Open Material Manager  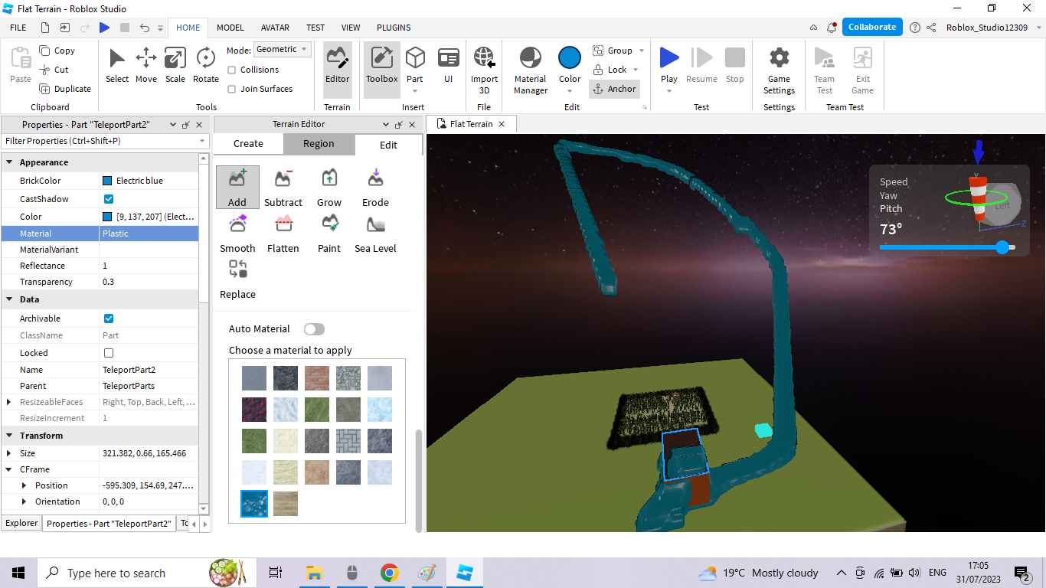pyautogui.click(x=531, y=69)
